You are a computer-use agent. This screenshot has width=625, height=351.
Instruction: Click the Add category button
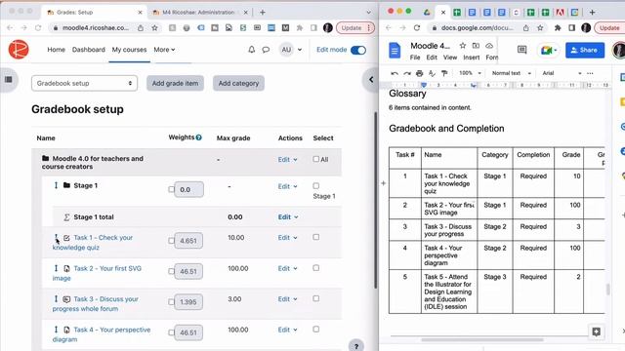pyautogui.click(x=238, y=83)
